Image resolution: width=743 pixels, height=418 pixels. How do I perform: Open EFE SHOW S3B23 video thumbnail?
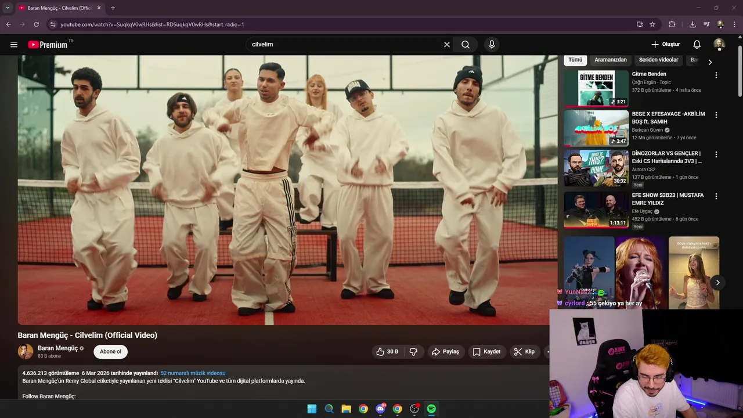point(596,210)
